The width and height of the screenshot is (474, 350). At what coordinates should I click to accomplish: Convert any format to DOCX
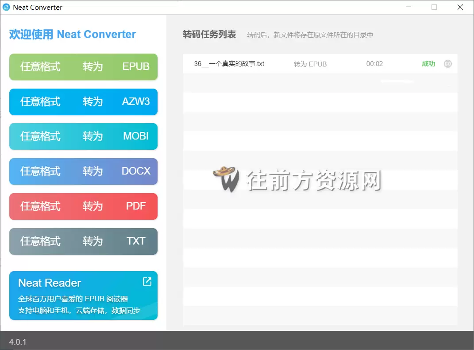84,171
